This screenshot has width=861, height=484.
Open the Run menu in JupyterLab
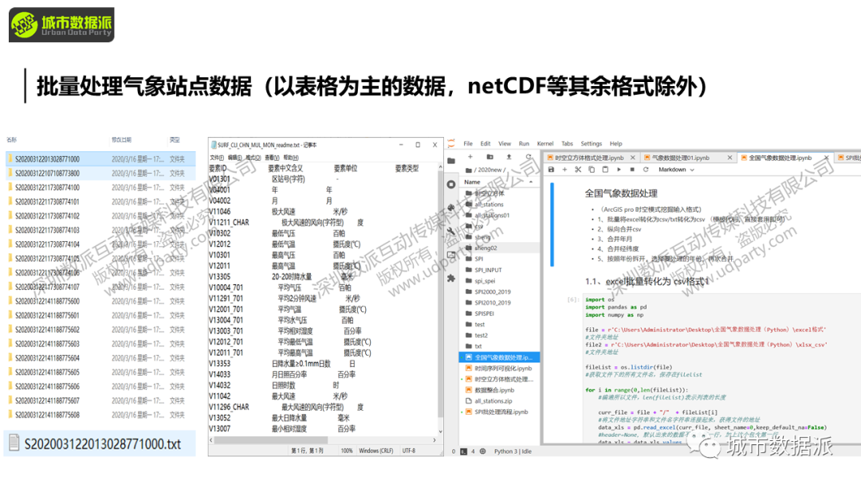coord(524,143)
